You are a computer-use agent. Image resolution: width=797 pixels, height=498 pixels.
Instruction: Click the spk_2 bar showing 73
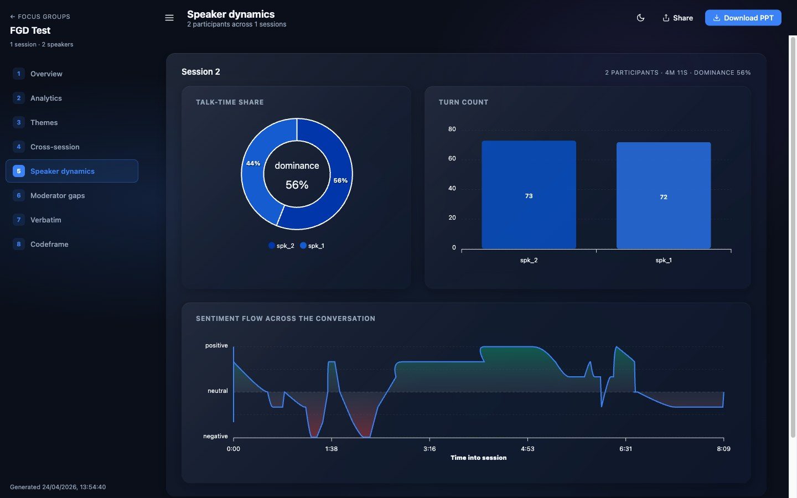pyautogui.click(x=529, y=195)
